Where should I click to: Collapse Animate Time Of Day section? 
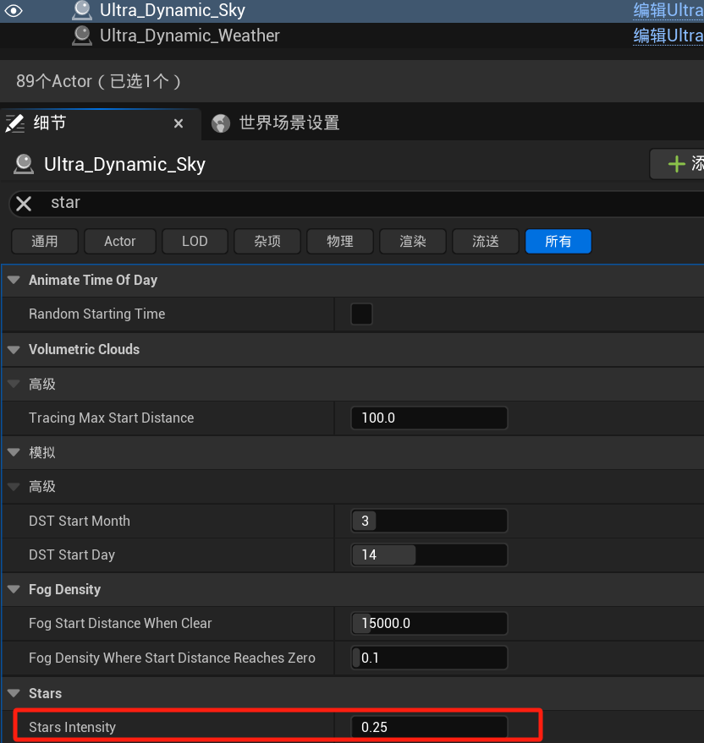pyautogui.click(x=14, y=280)
